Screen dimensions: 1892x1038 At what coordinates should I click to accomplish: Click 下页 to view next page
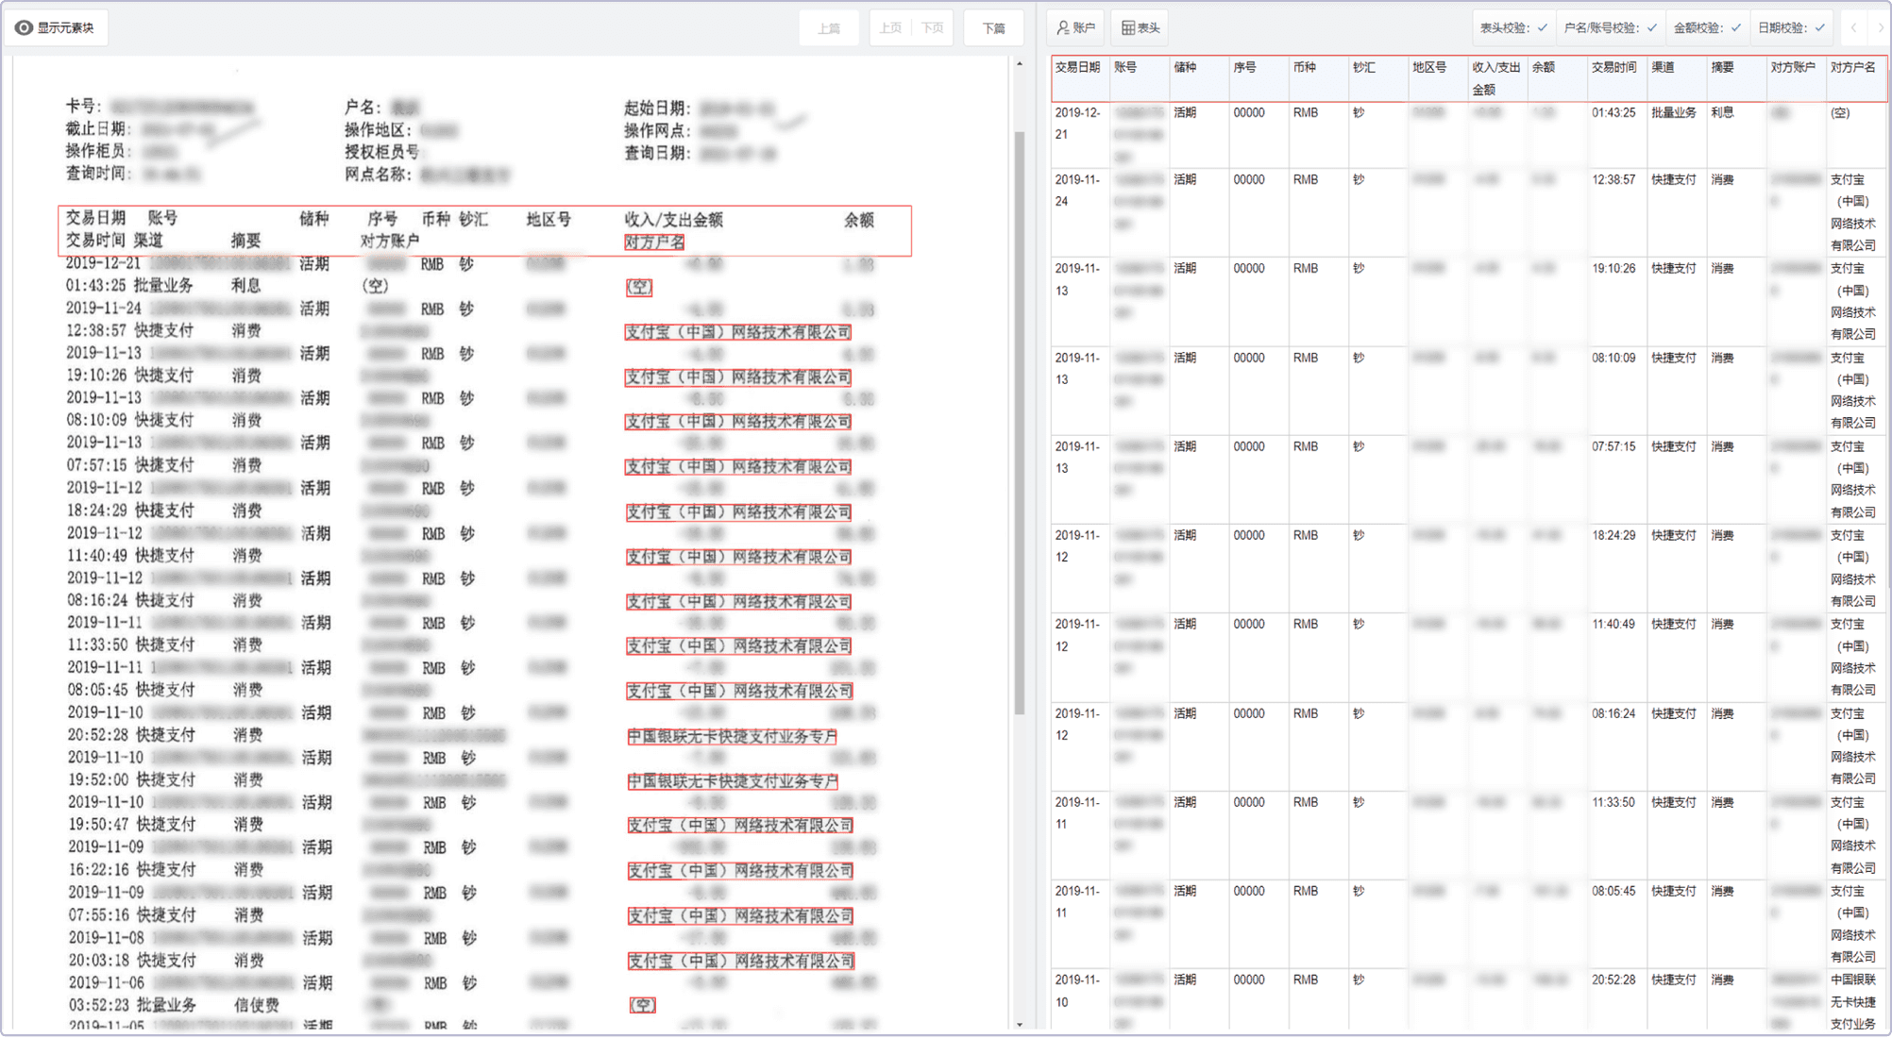click(x=933, y=28)
